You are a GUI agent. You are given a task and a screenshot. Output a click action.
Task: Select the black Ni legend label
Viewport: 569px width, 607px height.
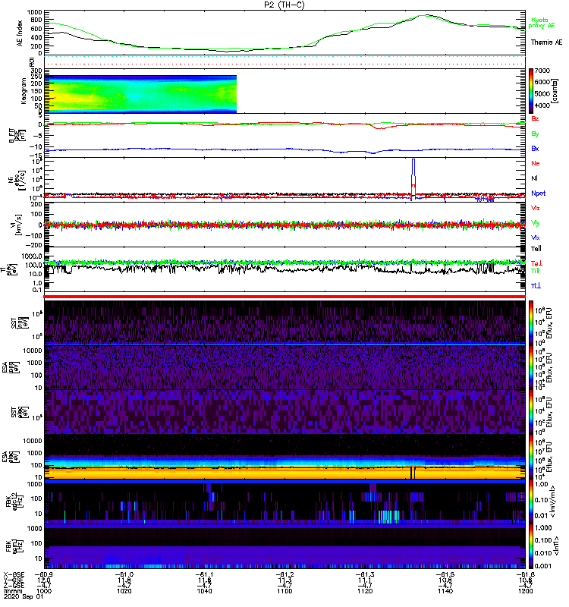click(534, 178)
